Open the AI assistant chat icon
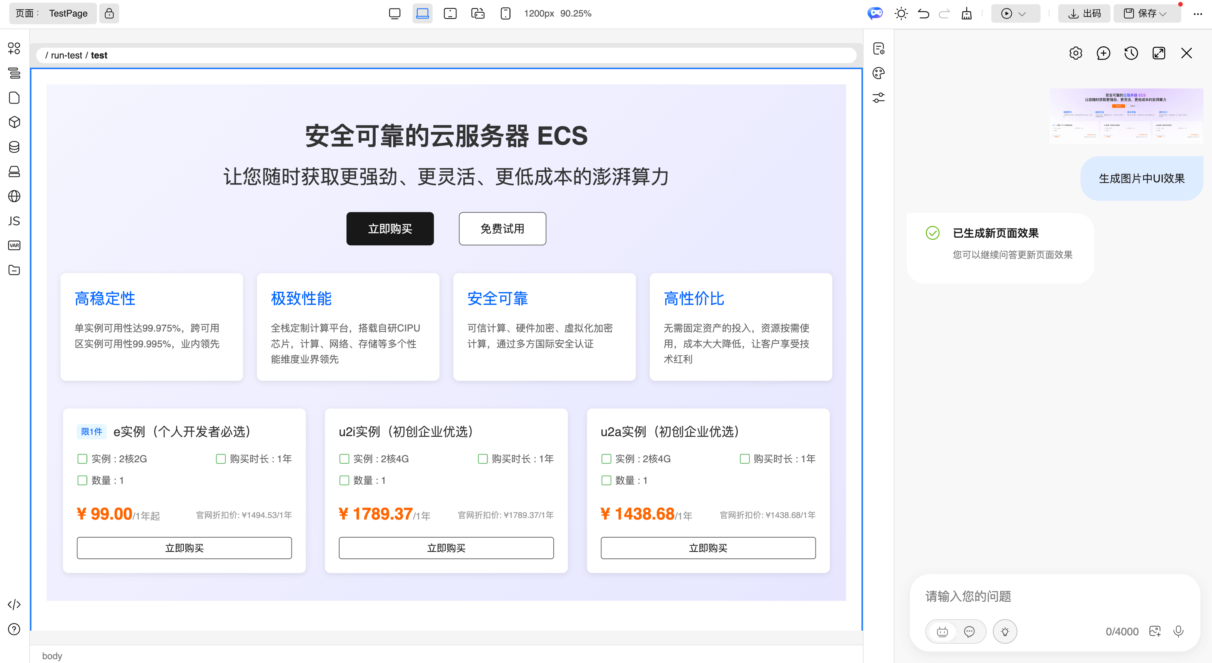Viewport: 1212px width, 663px height. pyautogui.click(x=875, y=13)
